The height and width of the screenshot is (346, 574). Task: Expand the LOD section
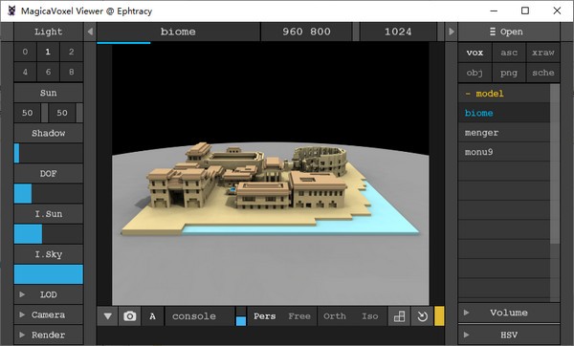pyautogui.click(x=49, y=294)
